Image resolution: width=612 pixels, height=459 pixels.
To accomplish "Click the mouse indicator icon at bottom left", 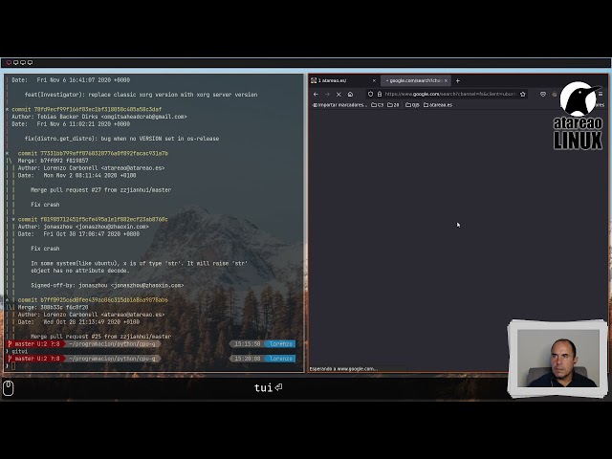I will pos(9,387).
